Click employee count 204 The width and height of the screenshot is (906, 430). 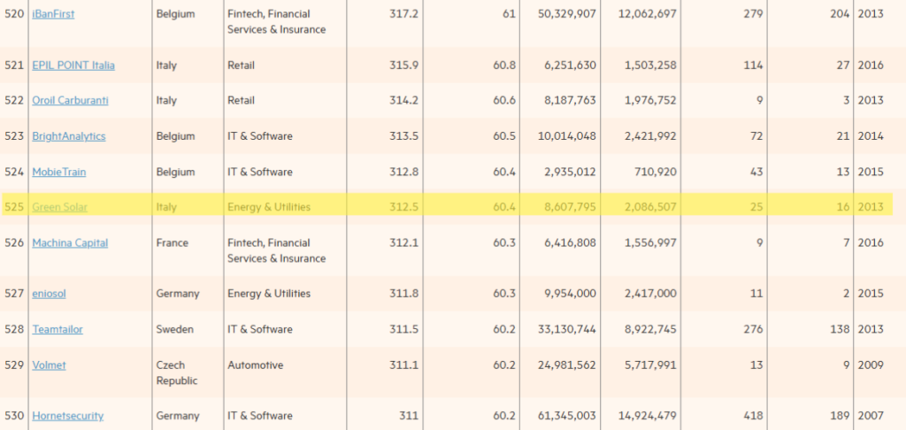[841, 14]
